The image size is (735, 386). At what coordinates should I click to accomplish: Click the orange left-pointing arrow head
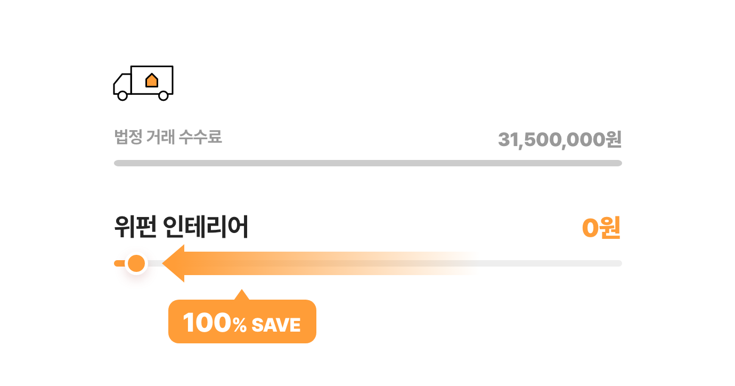click(x=173, y=263)
